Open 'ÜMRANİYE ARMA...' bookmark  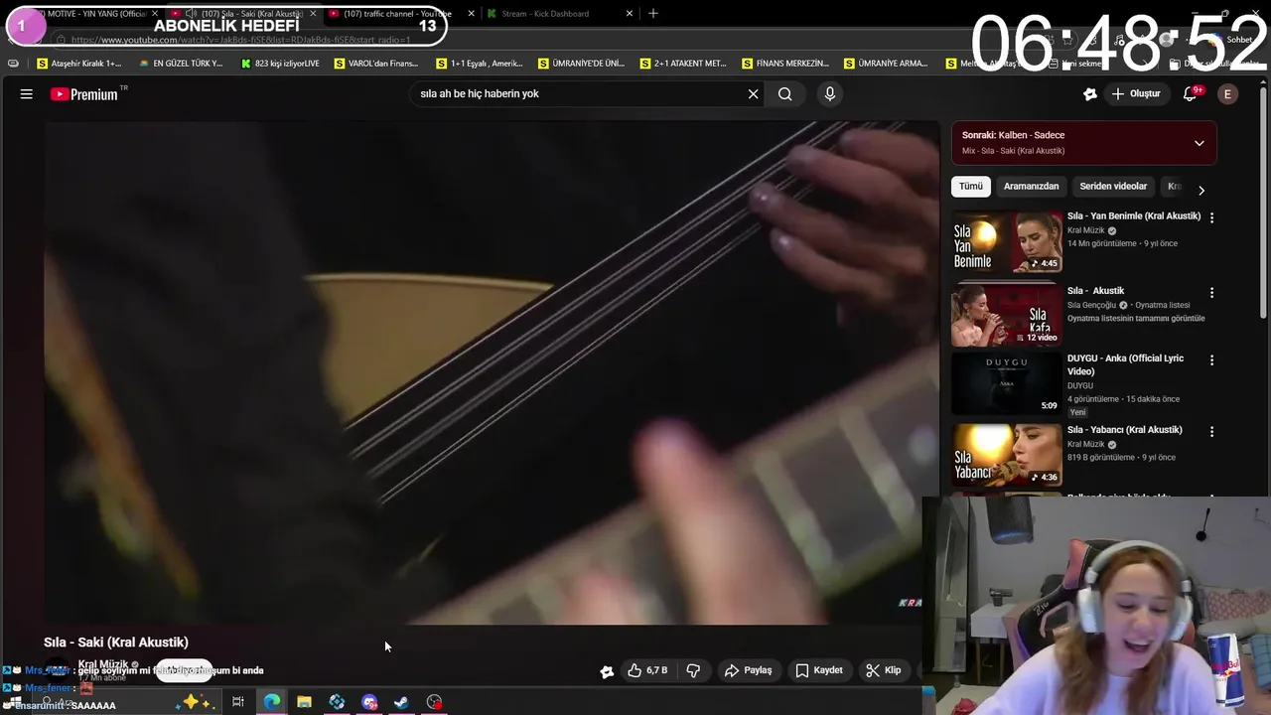(x=886, y=64)
